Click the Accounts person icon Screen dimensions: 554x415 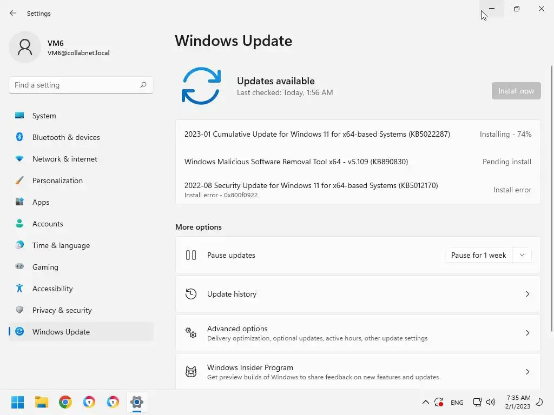click(x=19, y=223)
